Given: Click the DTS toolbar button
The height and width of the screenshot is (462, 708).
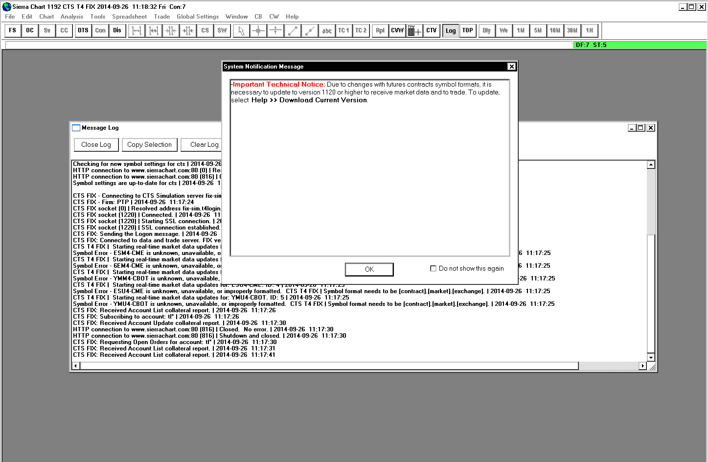Looking at the screenshot, I should (83, 30).
